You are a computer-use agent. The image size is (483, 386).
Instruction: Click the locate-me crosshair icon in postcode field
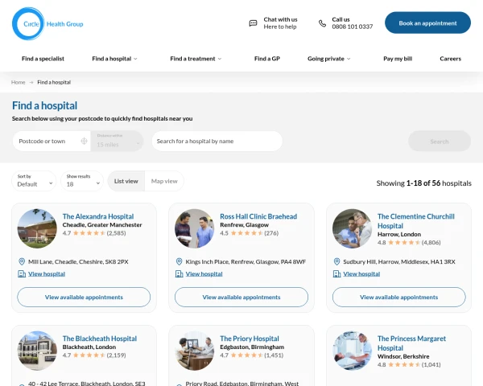(84, 141)
